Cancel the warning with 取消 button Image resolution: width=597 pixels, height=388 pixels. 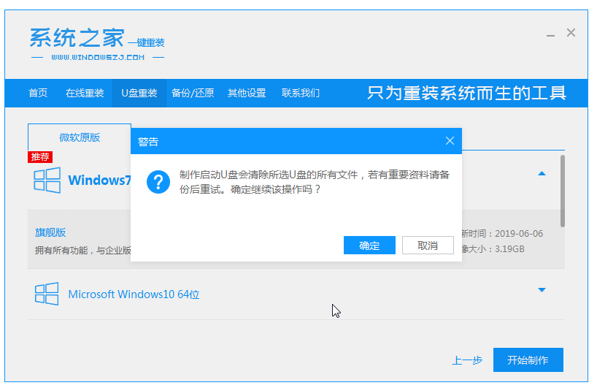(x=428, y=245)
